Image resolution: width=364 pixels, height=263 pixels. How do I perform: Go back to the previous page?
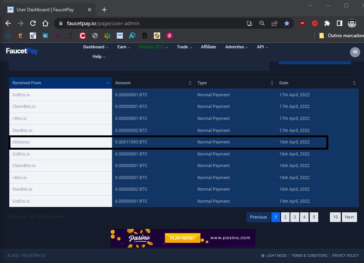(x=8, y=23)
